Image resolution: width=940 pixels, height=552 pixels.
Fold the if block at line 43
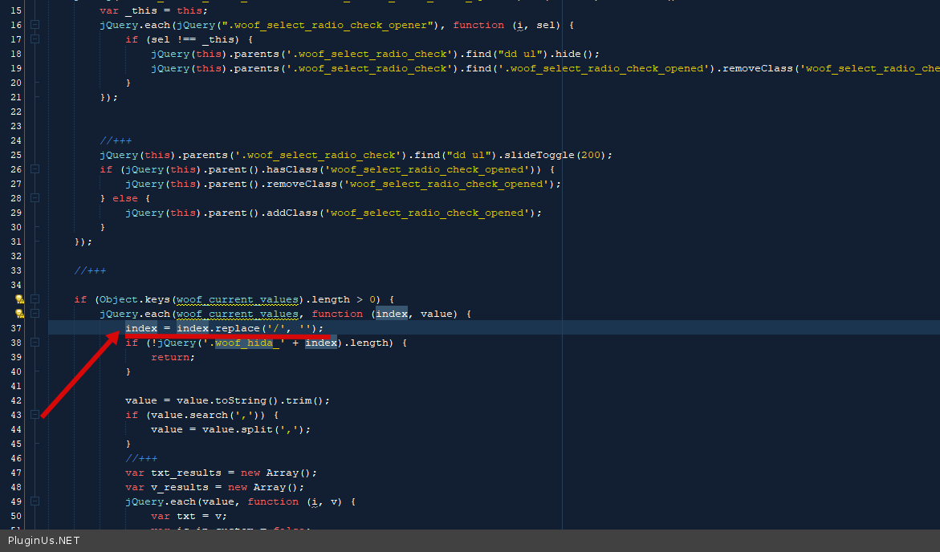35,415
